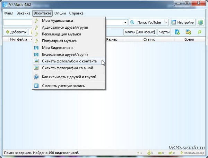Click the Добавить button

(x=16, y=32)
